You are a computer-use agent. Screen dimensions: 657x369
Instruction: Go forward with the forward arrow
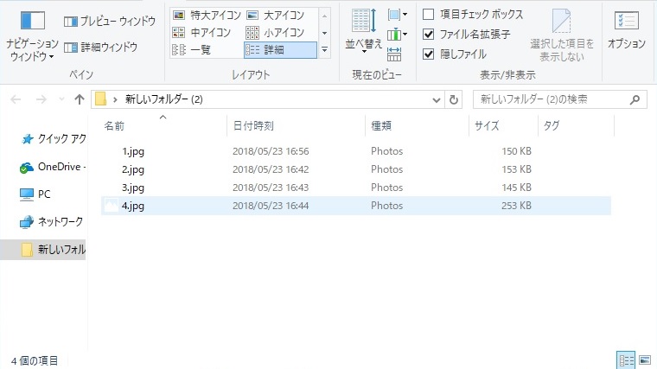(x=41, y=99)
